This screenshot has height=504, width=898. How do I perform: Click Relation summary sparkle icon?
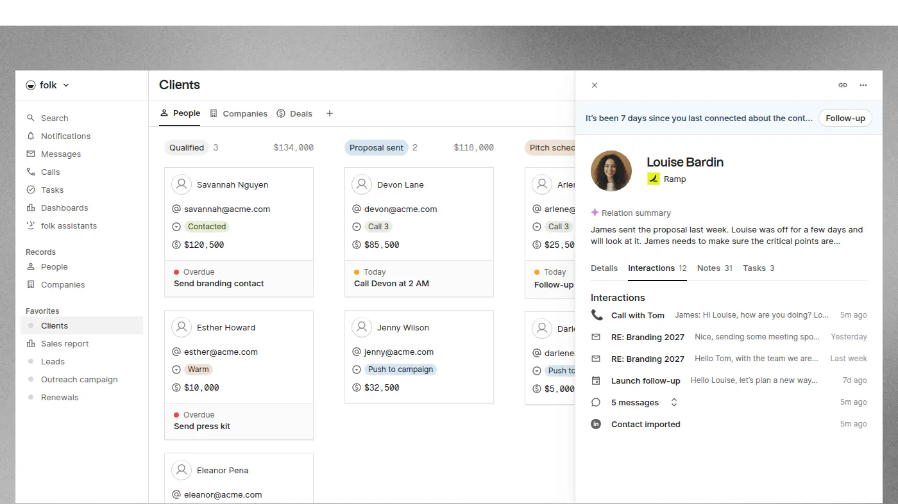pyautogui.click(x=595, y=213)
